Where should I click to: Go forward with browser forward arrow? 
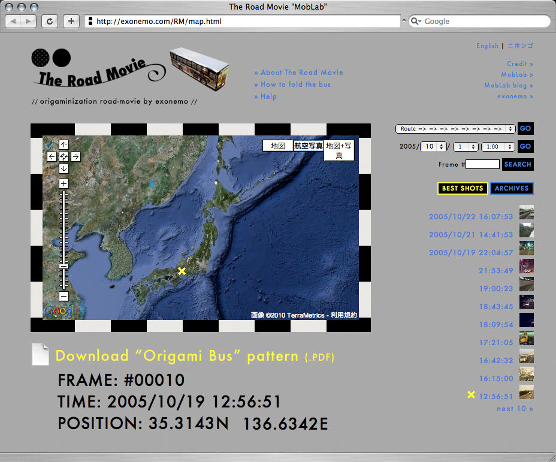tap(29, 22)
